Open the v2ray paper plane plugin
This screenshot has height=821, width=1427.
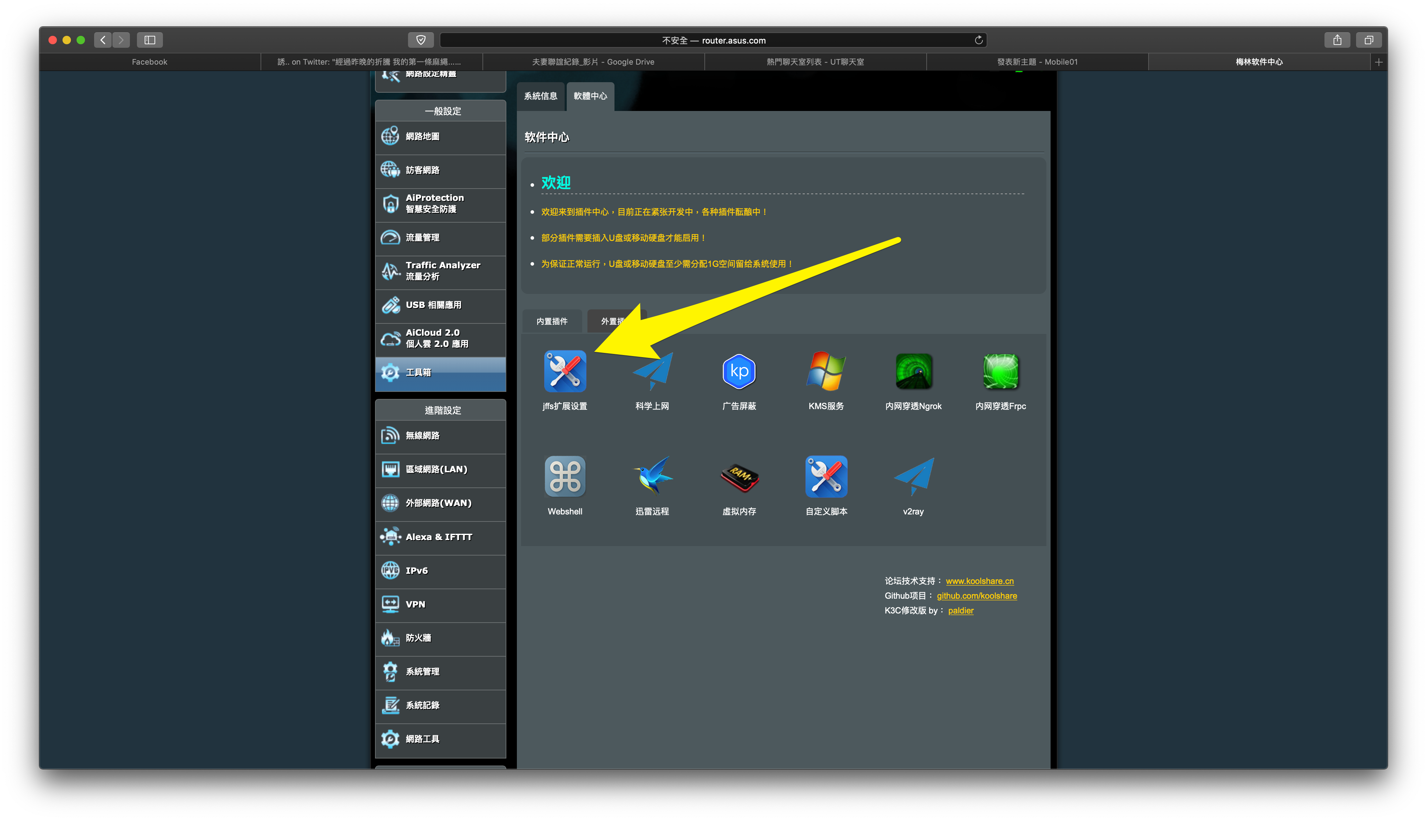913,477
